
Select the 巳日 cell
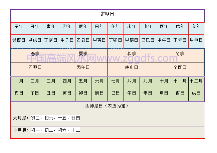coord(116,95)
